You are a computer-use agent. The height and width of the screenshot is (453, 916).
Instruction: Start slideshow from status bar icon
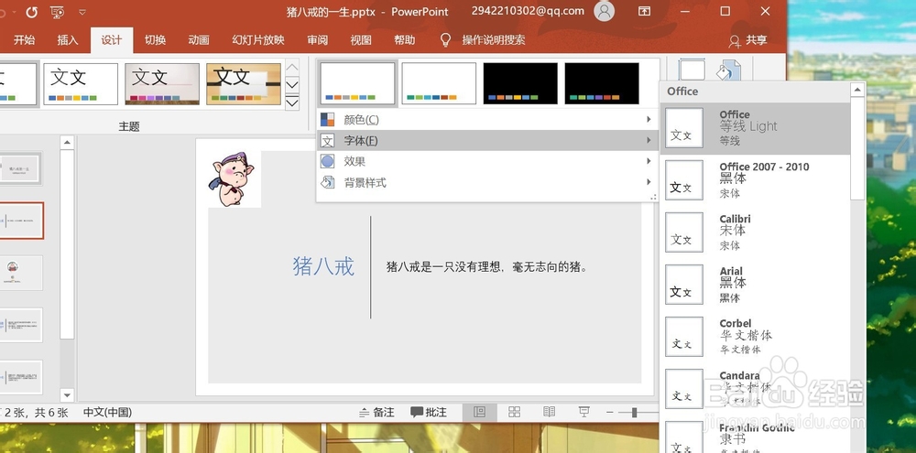(x=584, y=412)
